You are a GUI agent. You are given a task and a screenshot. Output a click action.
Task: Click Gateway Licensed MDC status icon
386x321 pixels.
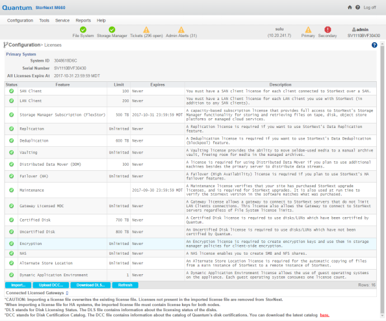(x=11, y=206)
